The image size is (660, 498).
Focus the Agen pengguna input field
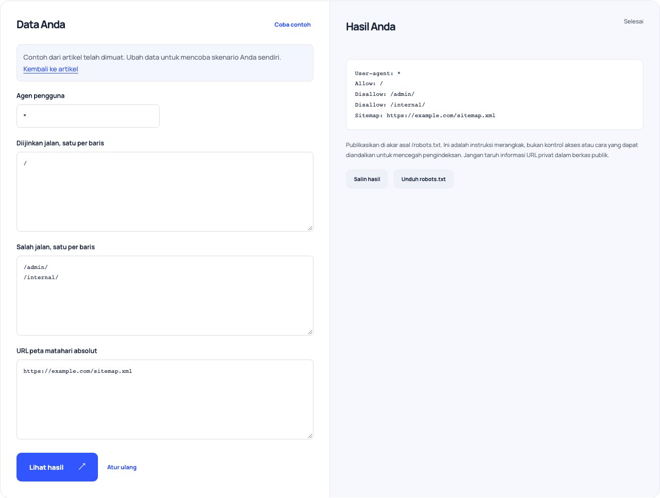(x=88, y=116)
